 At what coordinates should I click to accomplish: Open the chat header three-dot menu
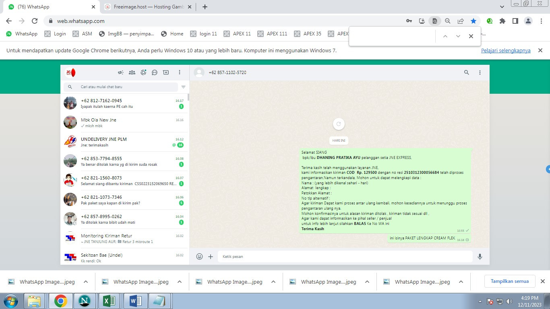click(480, 72)
